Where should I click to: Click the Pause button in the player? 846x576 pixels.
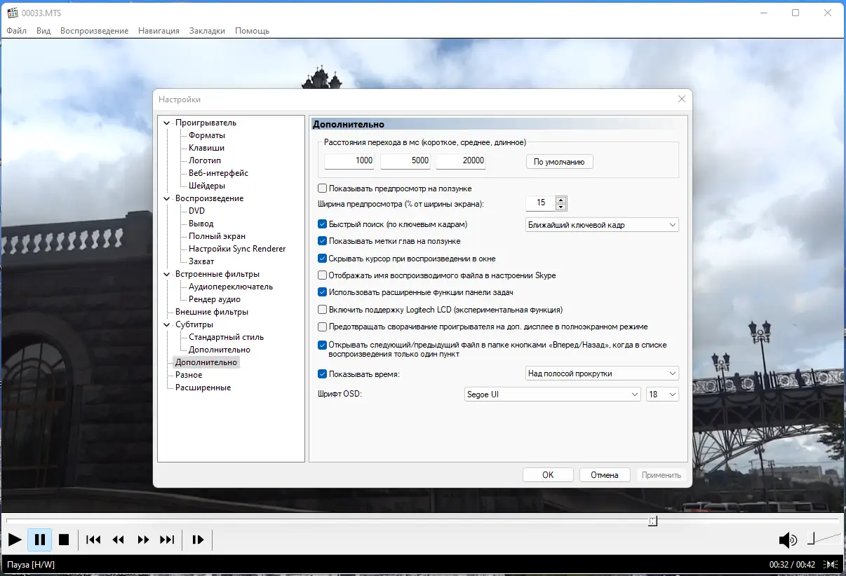coord(40,540)
